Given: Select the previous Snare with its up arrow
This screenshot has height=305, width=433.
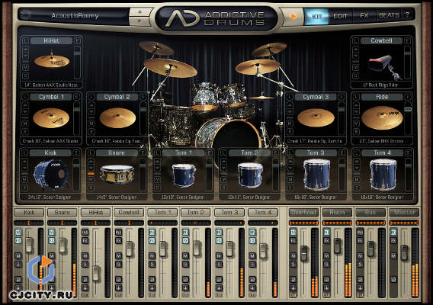Looking at the screenshot, I should tap(91, 161).
